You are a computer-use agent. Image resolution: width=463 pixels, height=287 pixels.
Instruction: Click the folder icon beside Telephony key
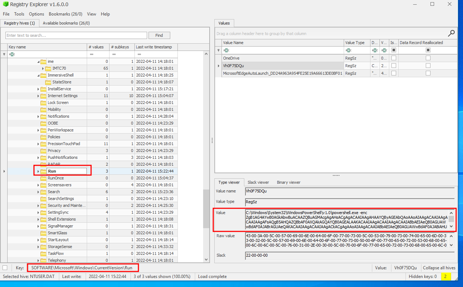43,260
